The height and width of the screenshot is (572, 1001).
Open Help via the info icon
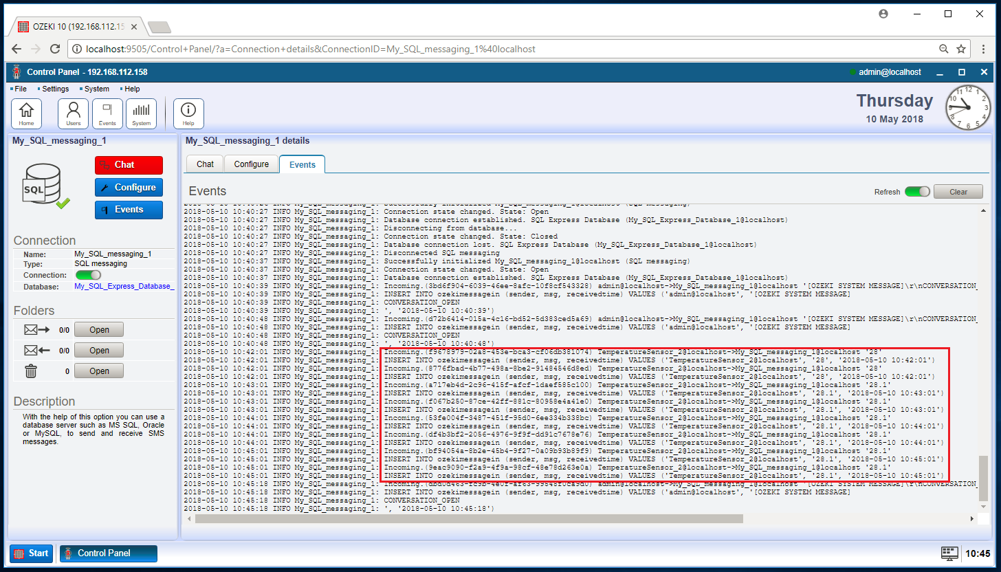(x=188, y=113)
